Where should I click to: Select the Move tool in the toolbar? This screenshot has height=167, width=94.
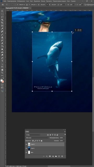click(x=2, y=11)
